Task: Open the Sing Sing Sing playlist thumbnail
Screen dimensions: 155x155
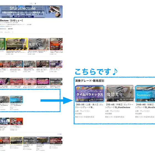Action: tap(56, 140)
